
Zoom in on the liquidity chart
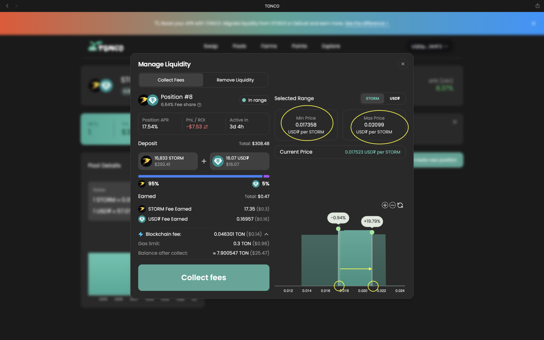[x=385, y=205]
